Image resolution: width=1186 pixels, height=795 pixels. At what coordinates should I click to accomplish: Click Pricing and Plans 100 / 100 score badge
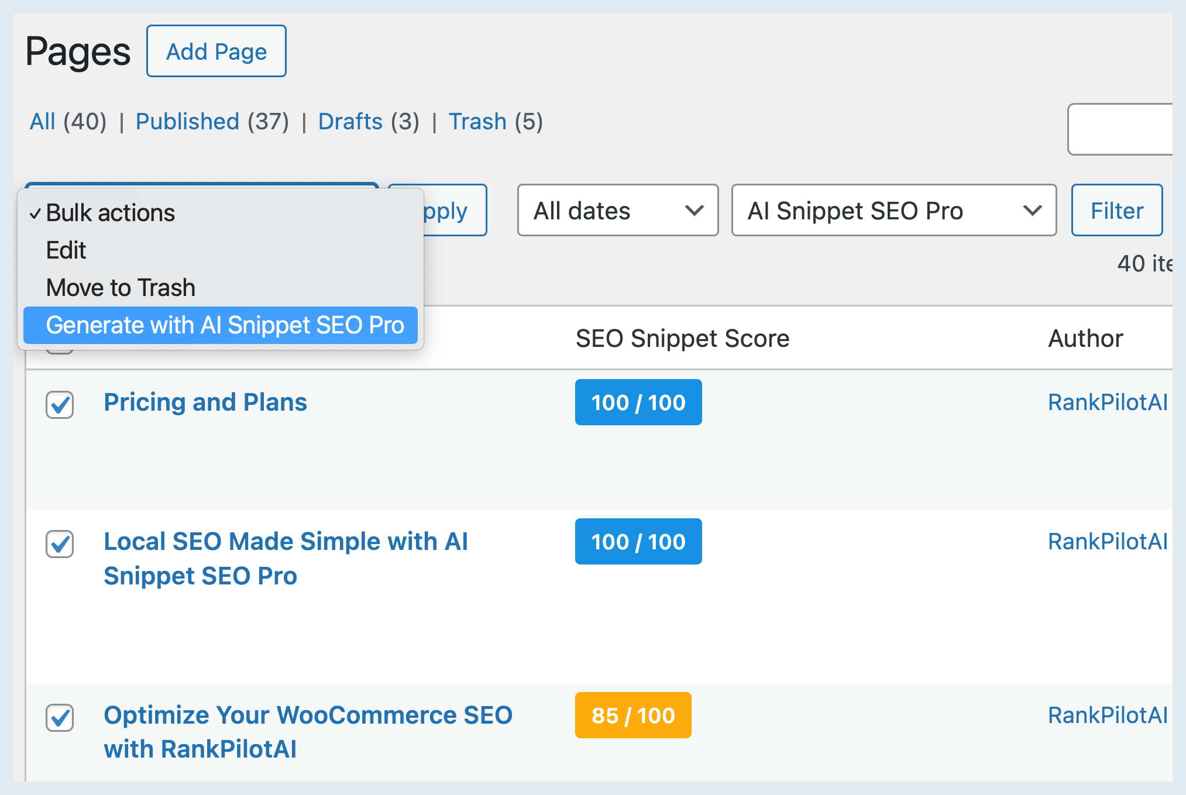pos(638,402)
